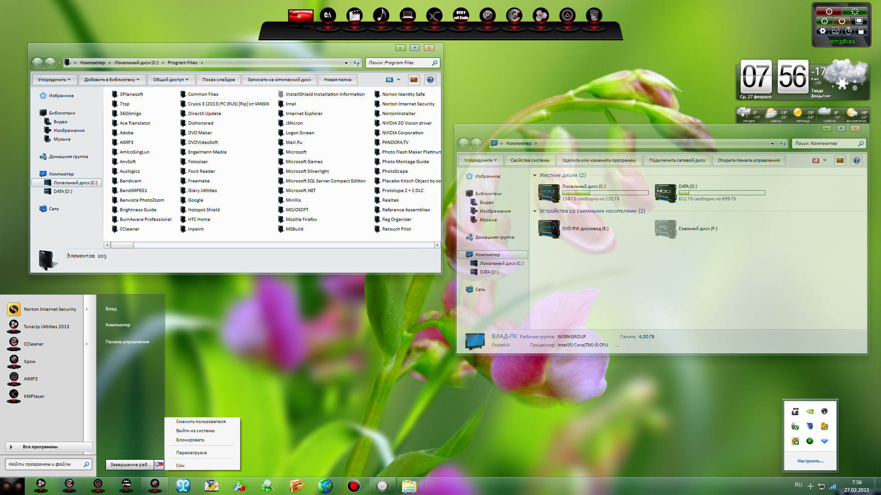The height and width of the screenshot is (495, 881).
Task: Expand Norton Internet Security jump list arrow
Action: point(87,309)
